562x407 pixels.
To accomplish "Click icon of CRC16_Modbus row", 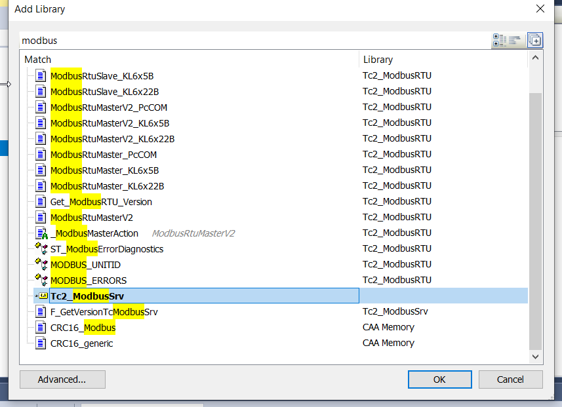I will (41, 328).
